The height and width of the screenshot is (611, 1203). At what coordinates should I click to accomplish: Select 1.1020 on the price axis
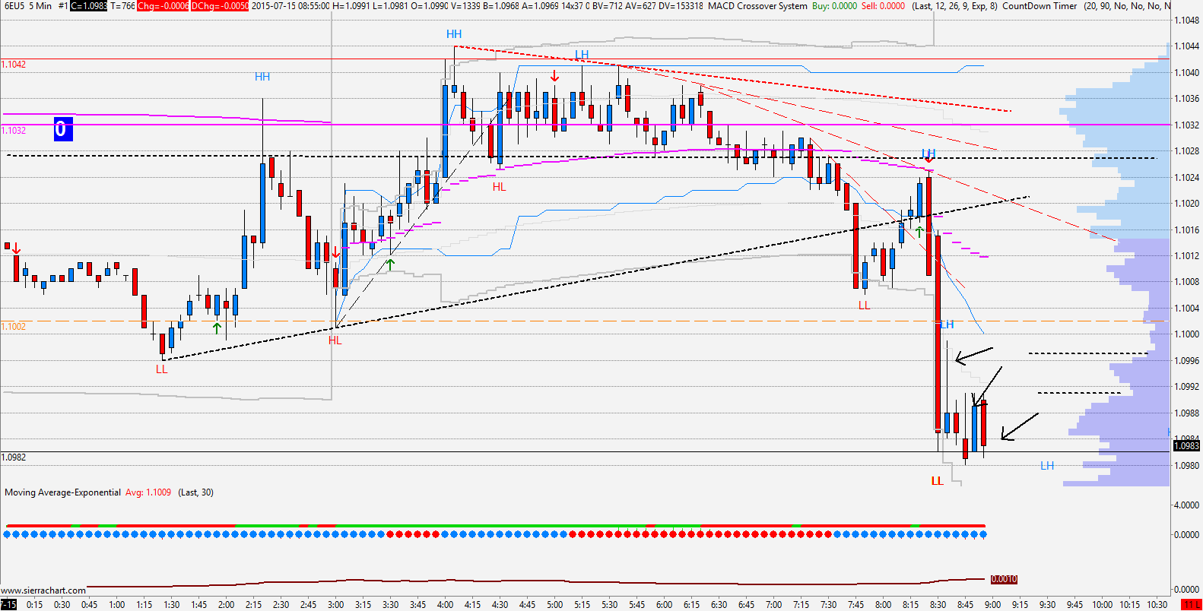pyautogui.click(x=1187, y=204)
